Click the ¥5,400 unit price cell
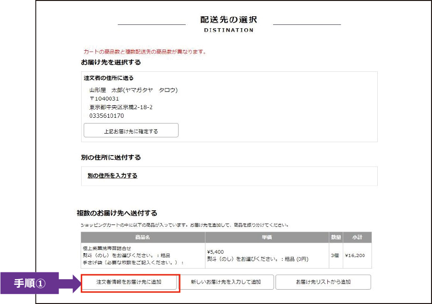432x304 pixels. [x=216, y=252]
